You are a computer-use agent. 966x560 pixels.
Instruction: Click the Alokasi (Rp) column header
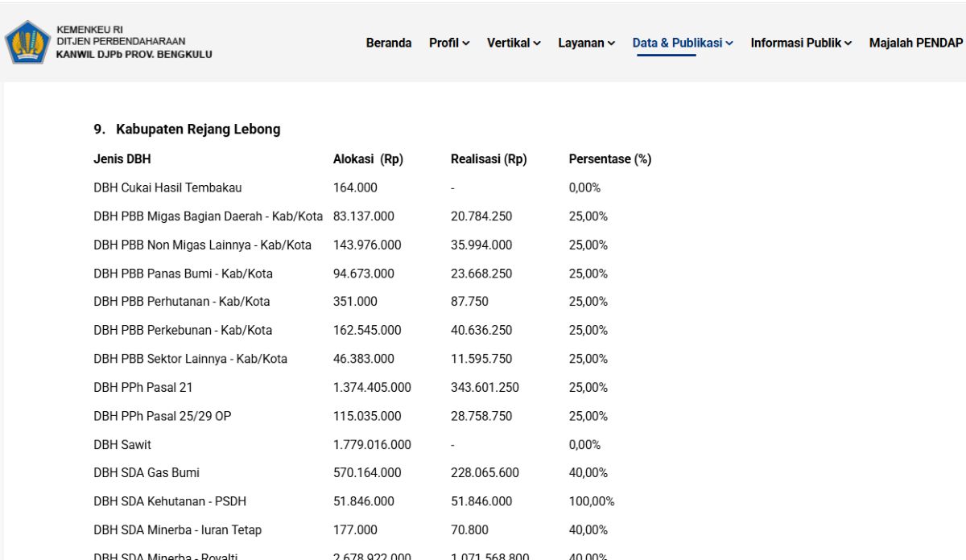368,159
